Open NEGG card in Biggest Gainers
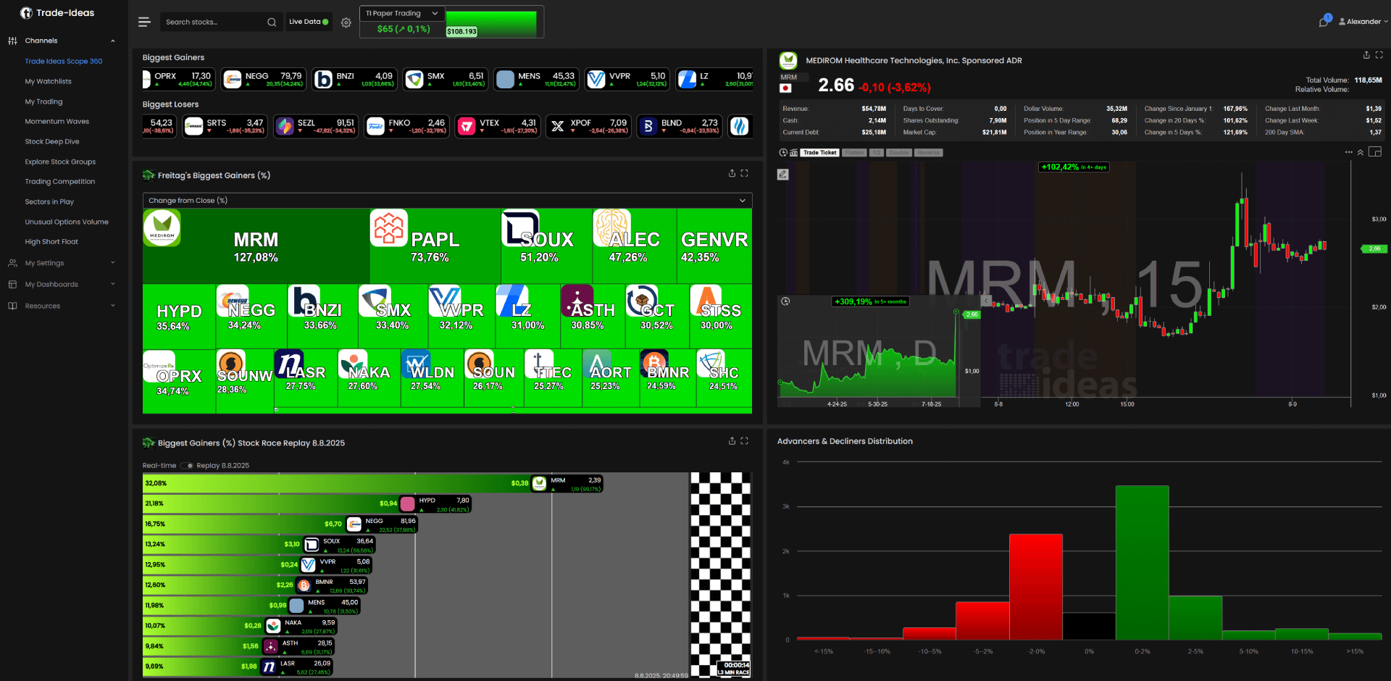 coord(263,79)
